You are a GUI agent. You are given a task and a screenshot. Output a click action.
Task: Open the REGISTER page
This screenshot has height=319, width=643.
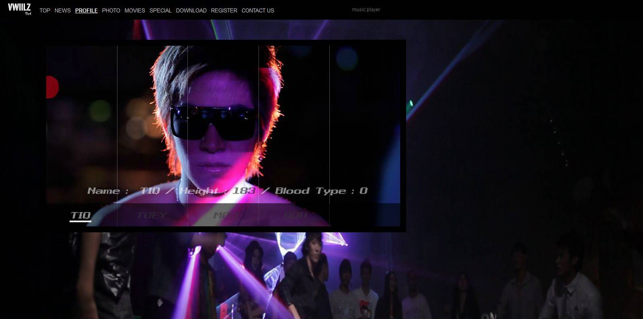tap(224, 10)
